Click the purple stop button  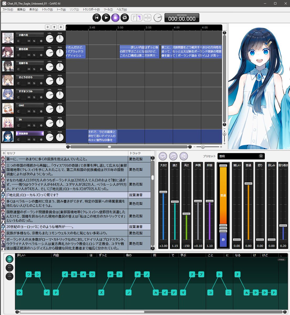point(115,18)
